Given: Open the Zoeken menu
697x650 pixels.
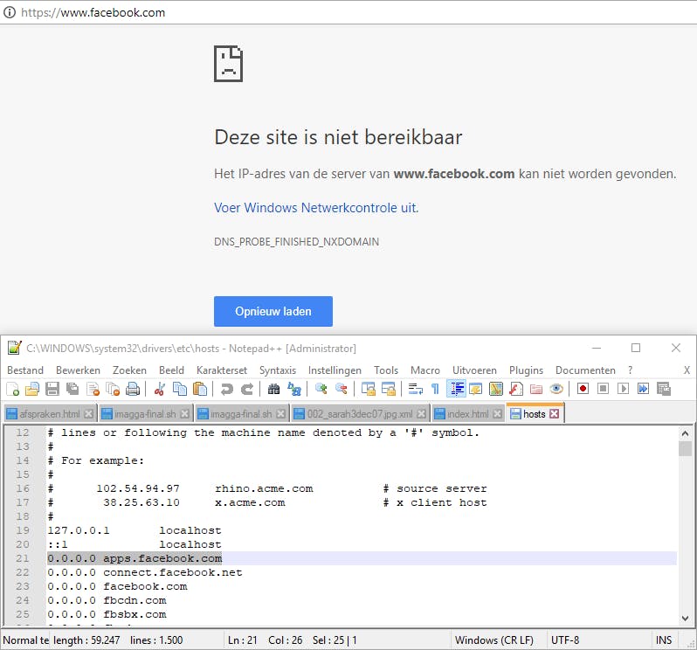Looking at the screenshot, I should (129, 370).
